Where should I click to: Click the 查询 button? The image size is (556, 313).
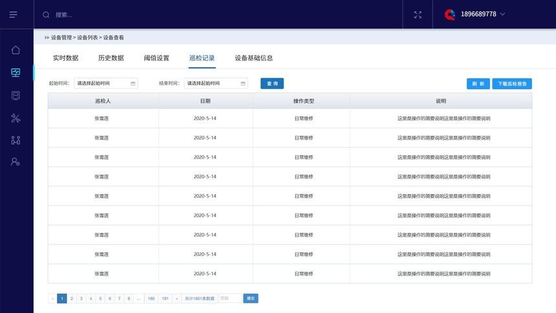[272, 83]
